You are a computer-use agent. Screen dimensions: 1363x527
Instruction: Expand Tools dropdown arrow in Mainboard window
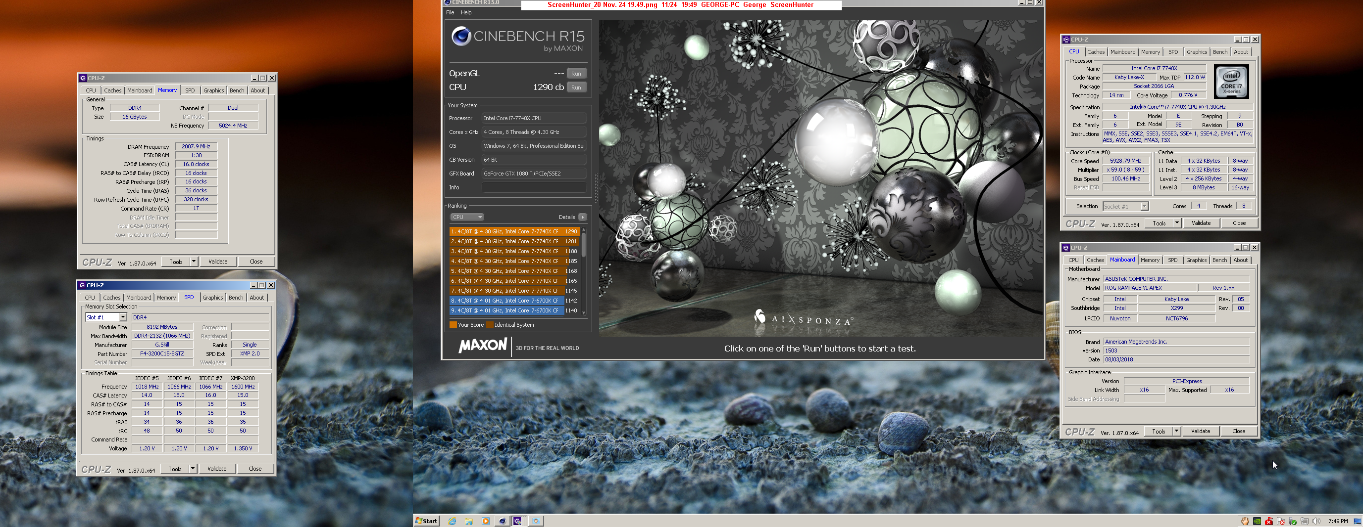coord(1176,431)
